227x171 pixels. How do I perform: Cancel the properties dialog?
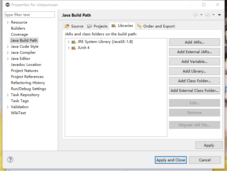(x=205, y=160)
